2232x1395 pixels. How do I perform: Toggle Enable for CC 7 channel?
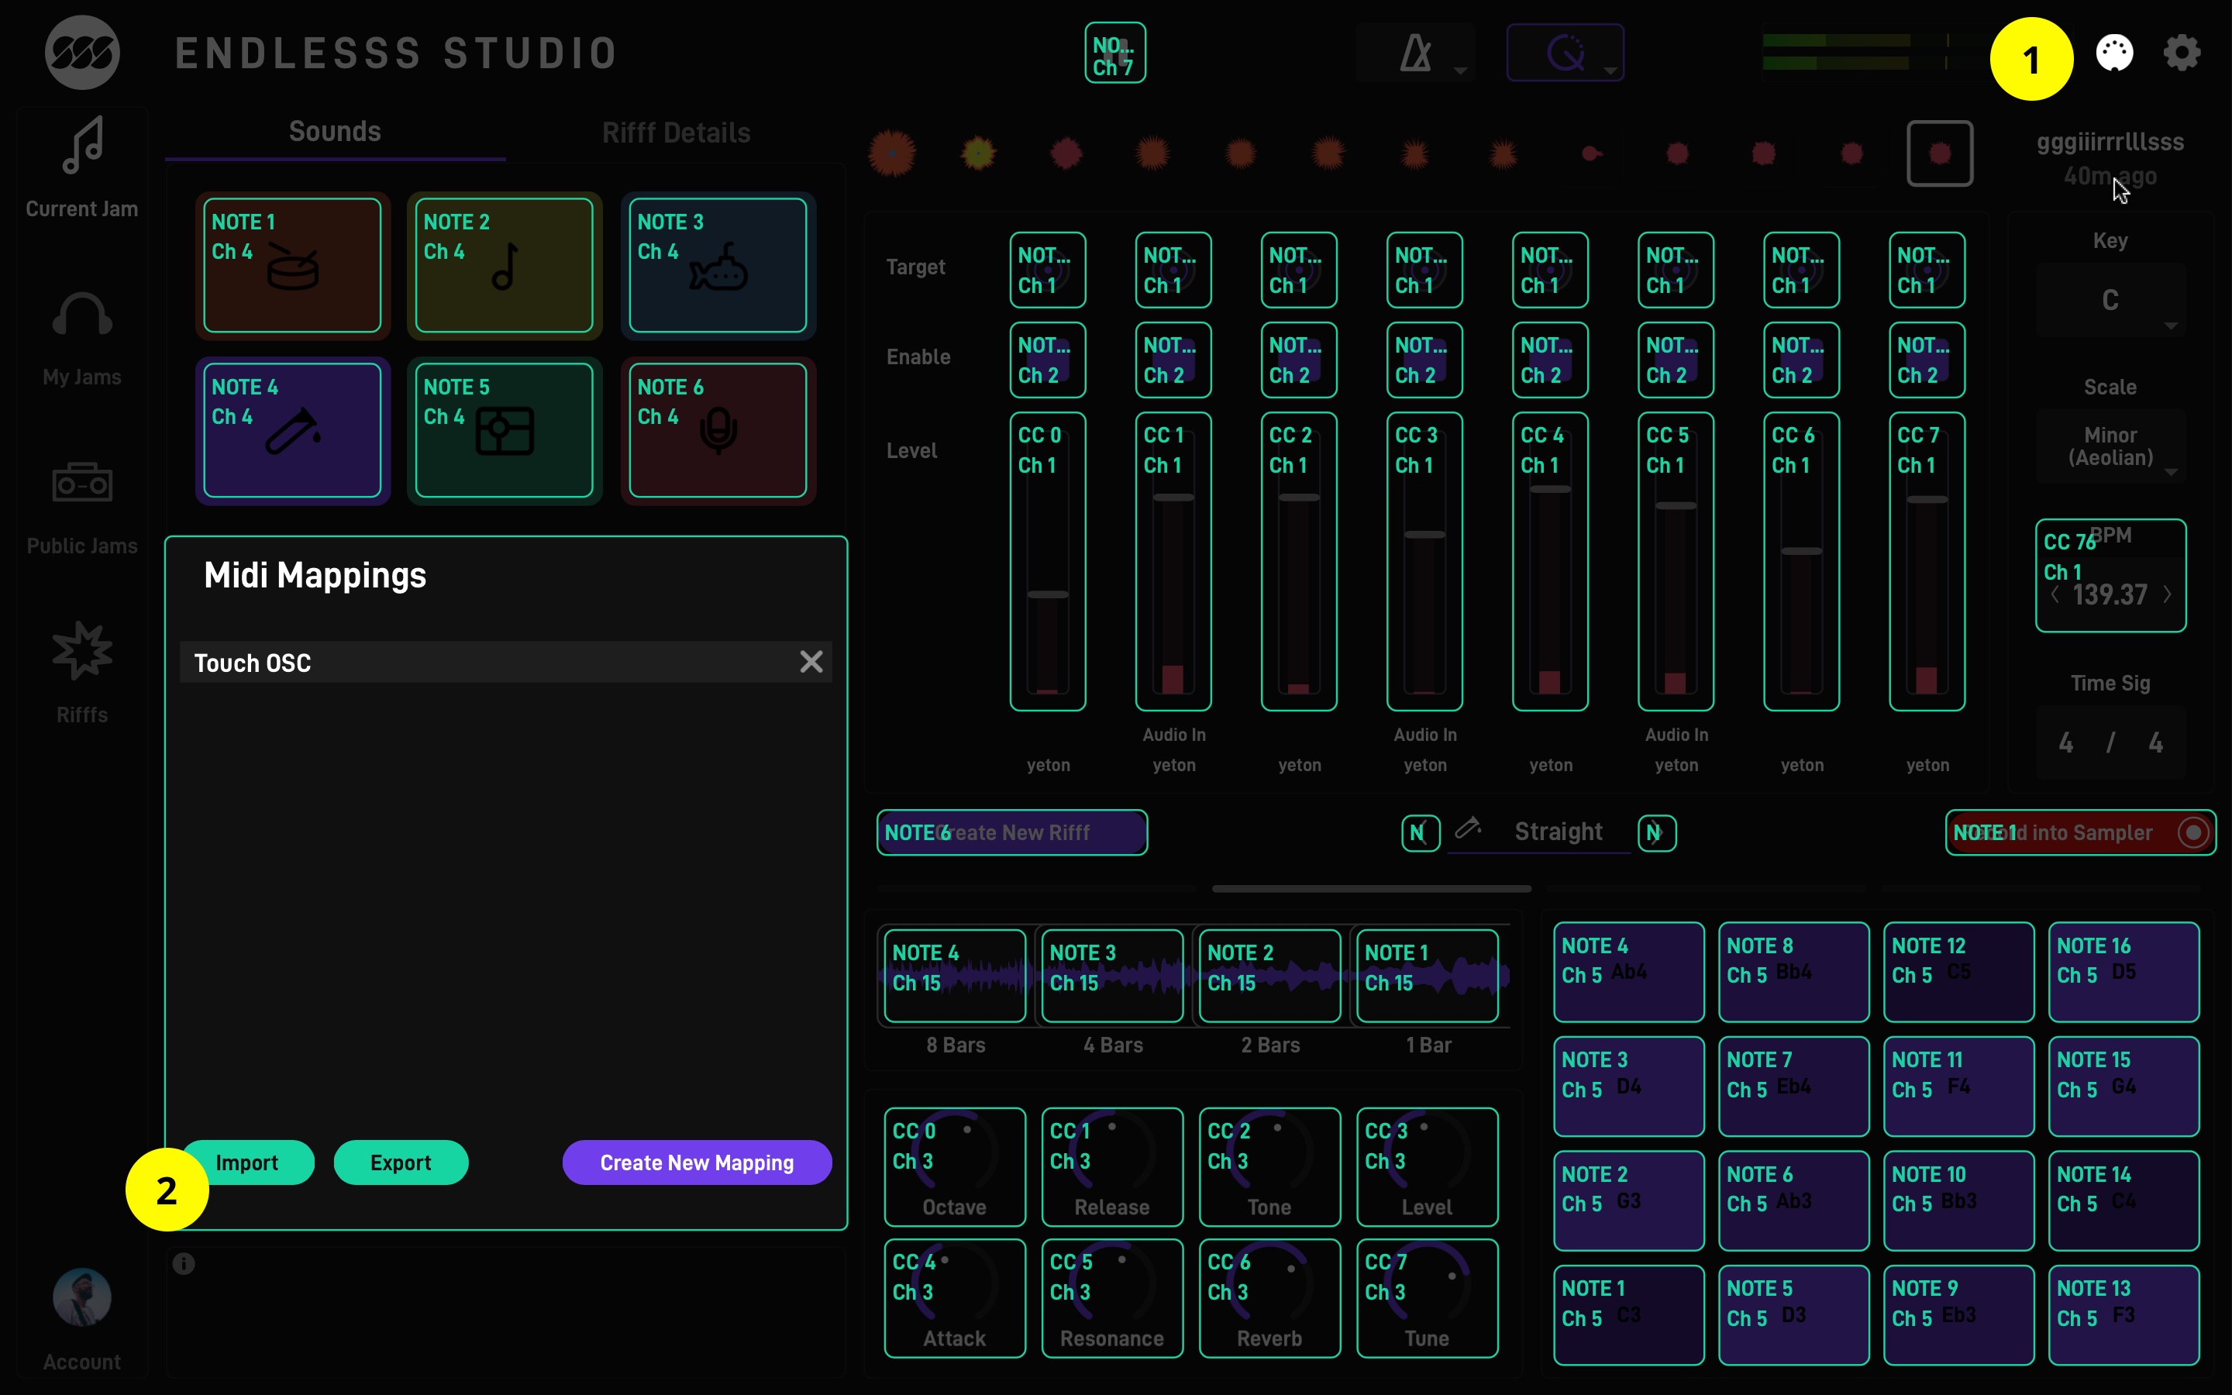coord(1927,360)
